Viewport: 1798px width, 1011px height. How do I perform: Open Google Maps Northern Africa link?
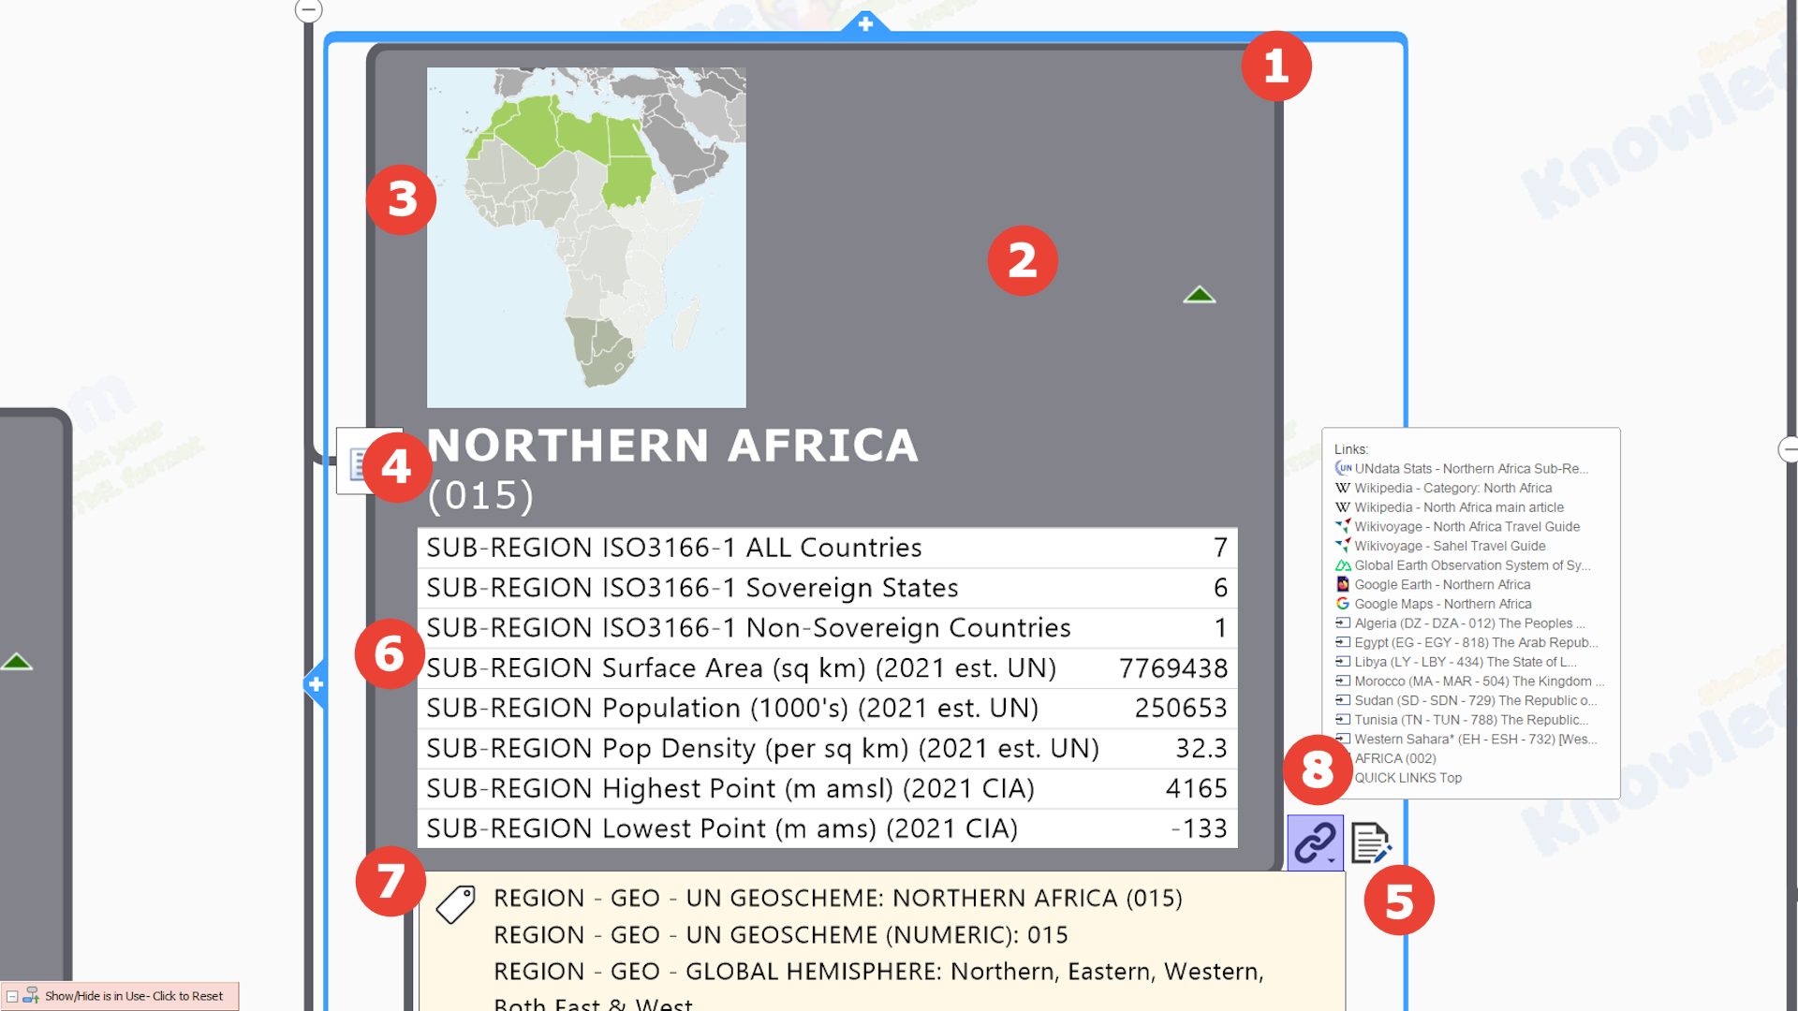[x=1442, y=604]
